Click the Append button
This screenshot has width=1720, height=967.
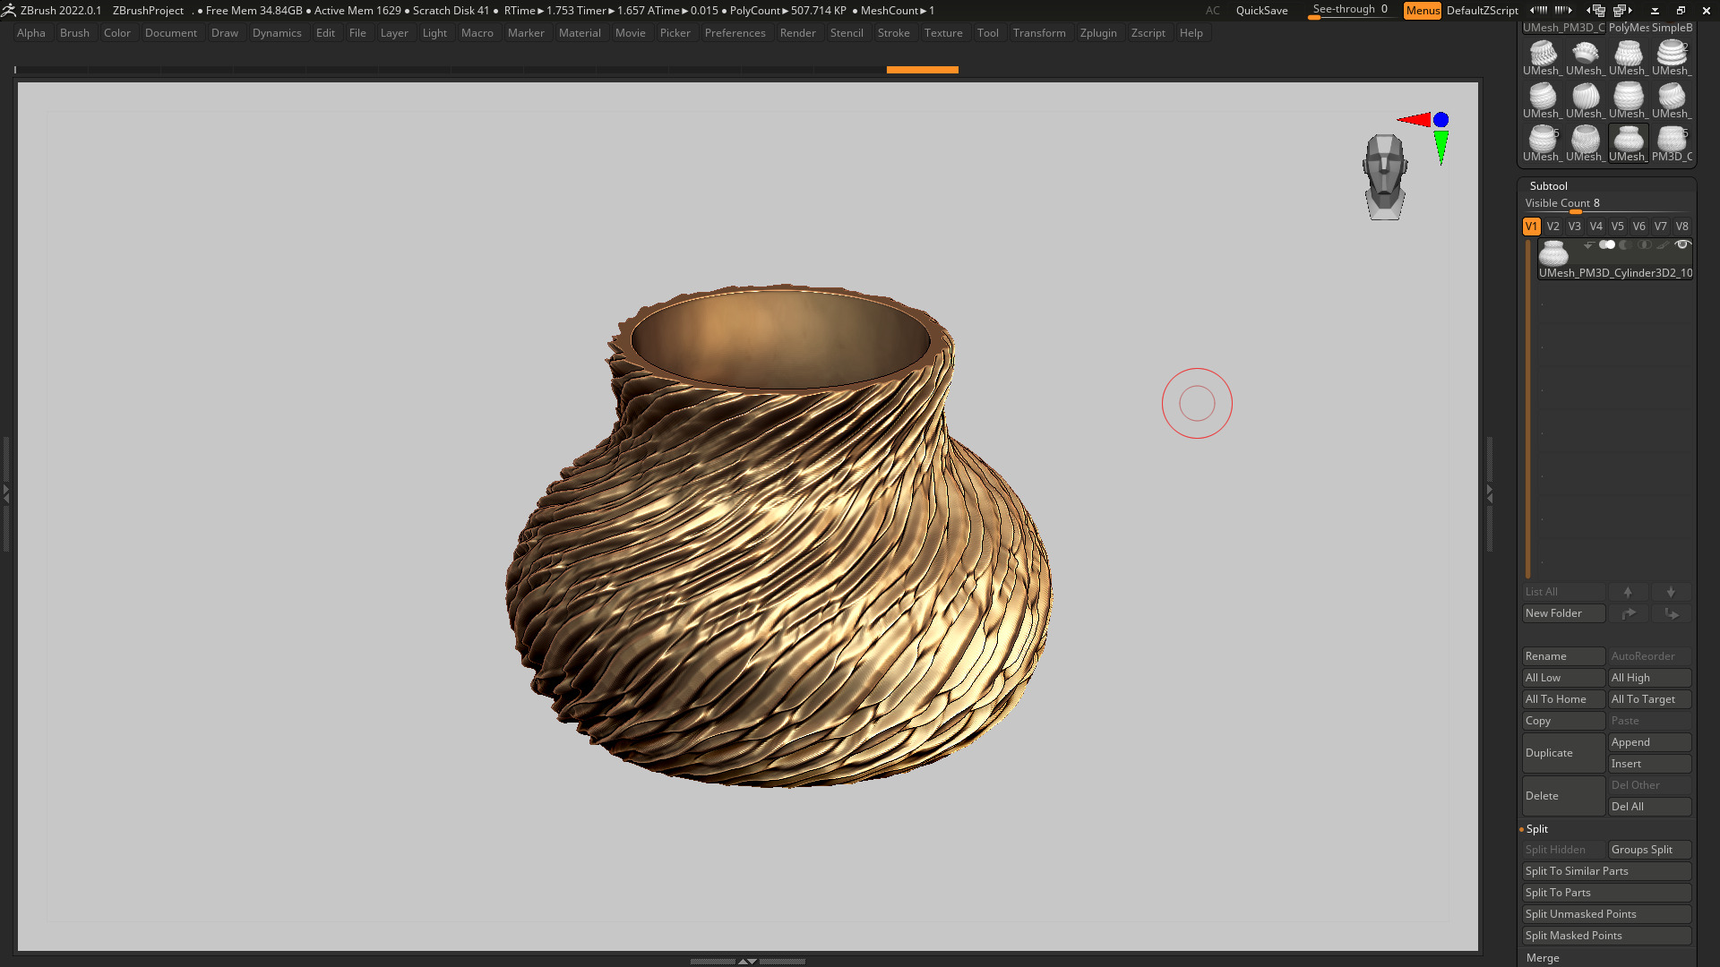[1650, 742]
